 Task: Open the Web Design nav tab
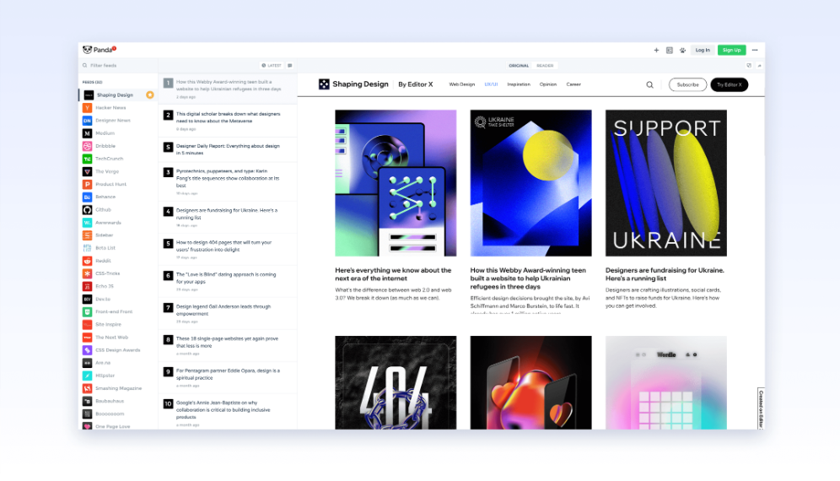[x=462, y=84]
